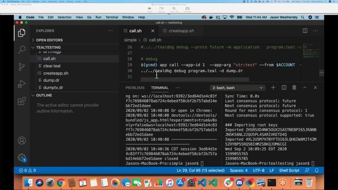Open createapp.sh in the explorer
338x190 pixels.
55,73
